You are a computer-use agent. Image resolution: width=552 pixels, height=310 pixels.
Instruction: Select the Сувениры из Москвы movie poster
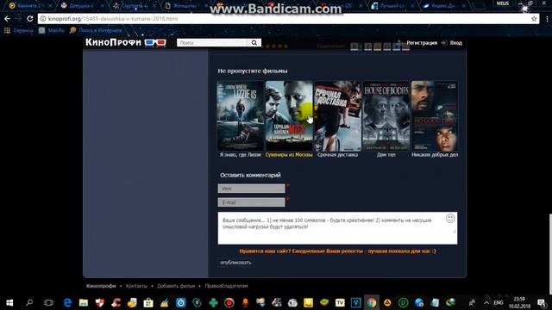click(289, 116)
